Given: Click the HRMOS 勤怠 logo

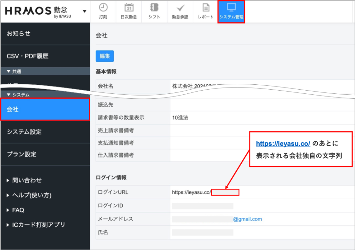Looking at the screenshot, I should (x=39, y=11).
